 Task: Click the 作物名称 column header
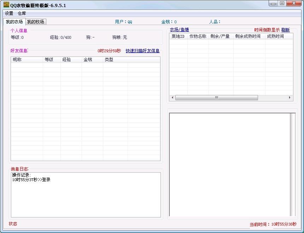pyautogui.click(x=198, y=36)
